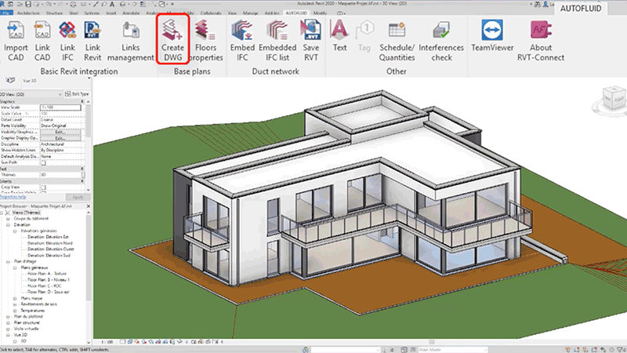The height and width of the screenshot is (353, 627).
Task: Click the Import CAD icon
Action: (16, 42)
